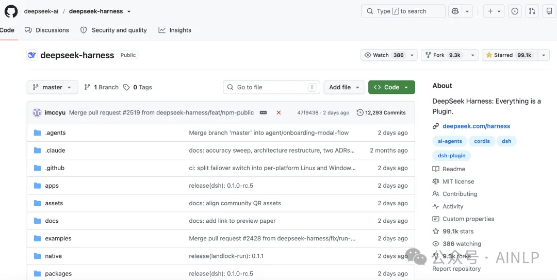The height and width of the screenshot is (280, 557).
Task: Open the notifications inbox icon
Action: 549,11
